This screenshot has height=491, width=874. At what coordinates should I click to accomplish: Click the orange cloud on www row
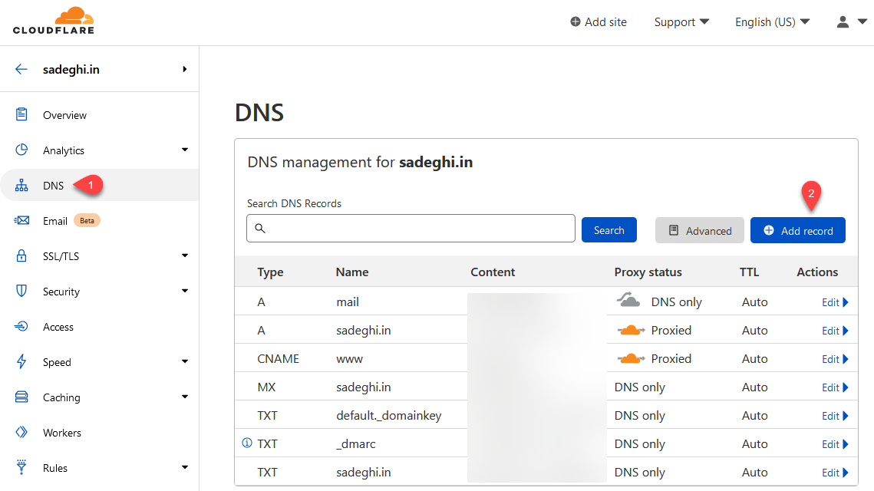(631, 358)
